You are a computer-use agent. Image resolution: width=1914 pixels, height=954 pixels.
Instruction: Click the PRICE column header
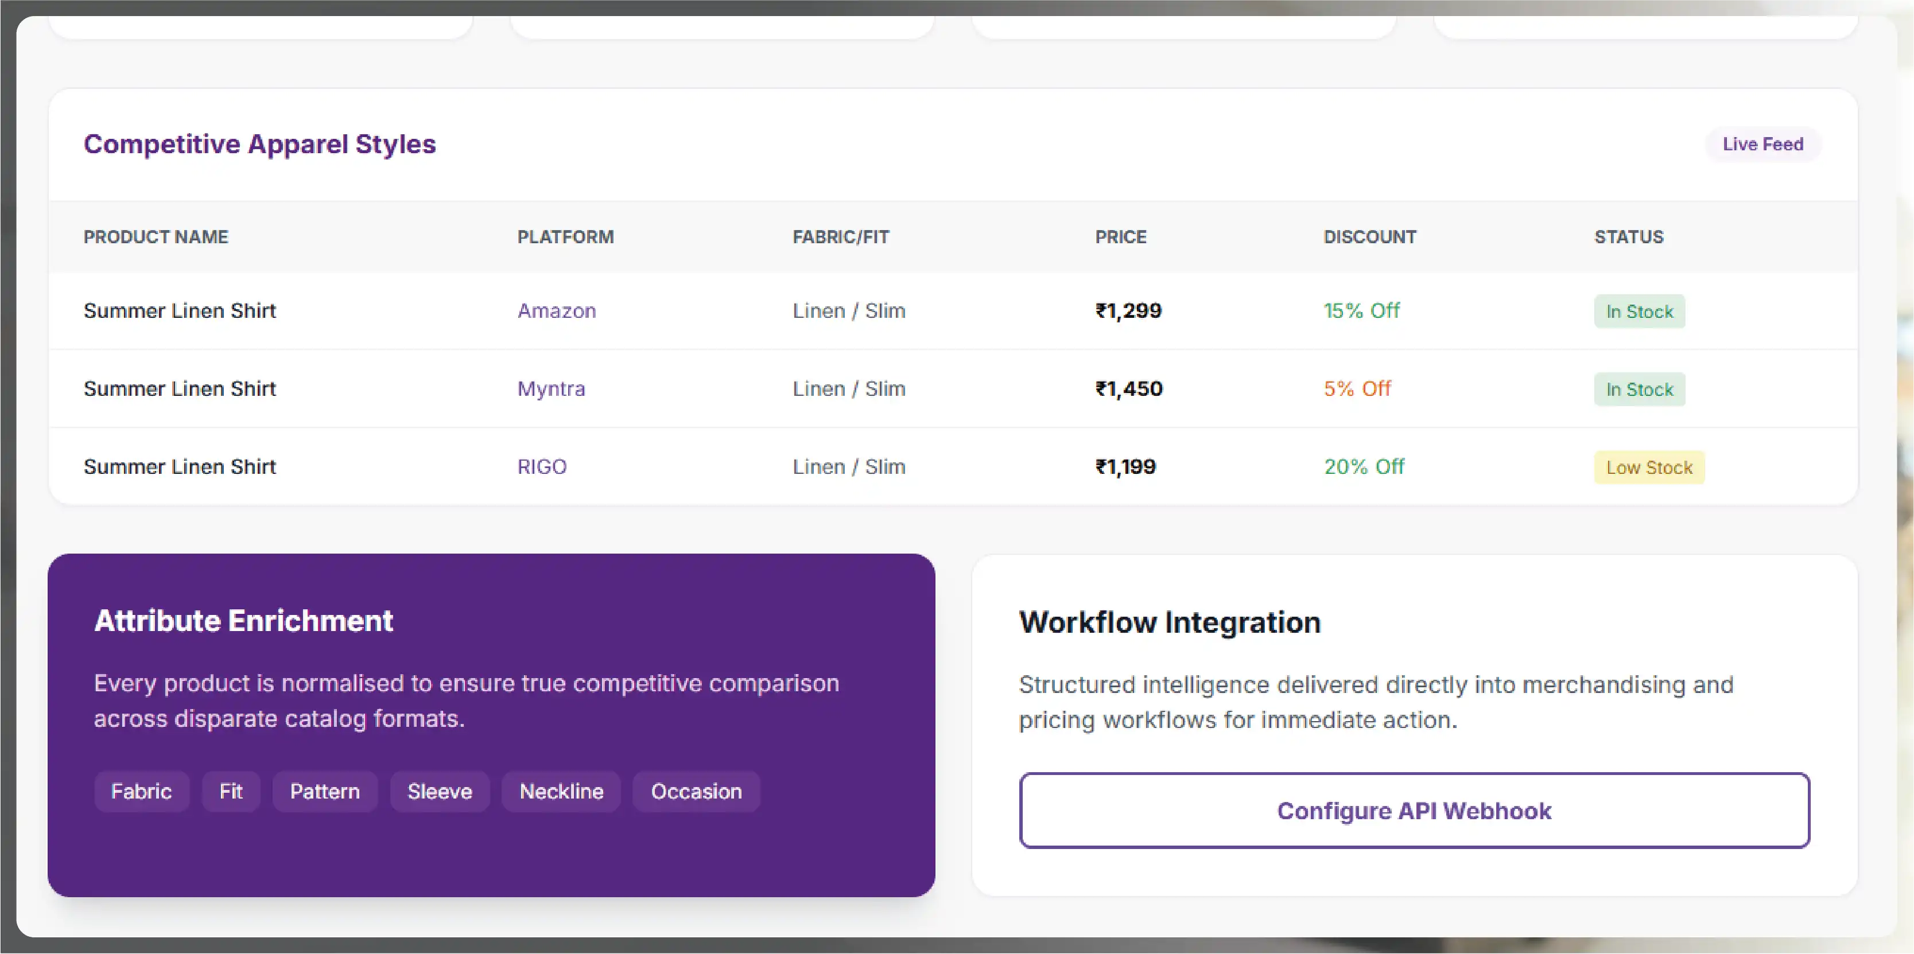coord(1120,237)
